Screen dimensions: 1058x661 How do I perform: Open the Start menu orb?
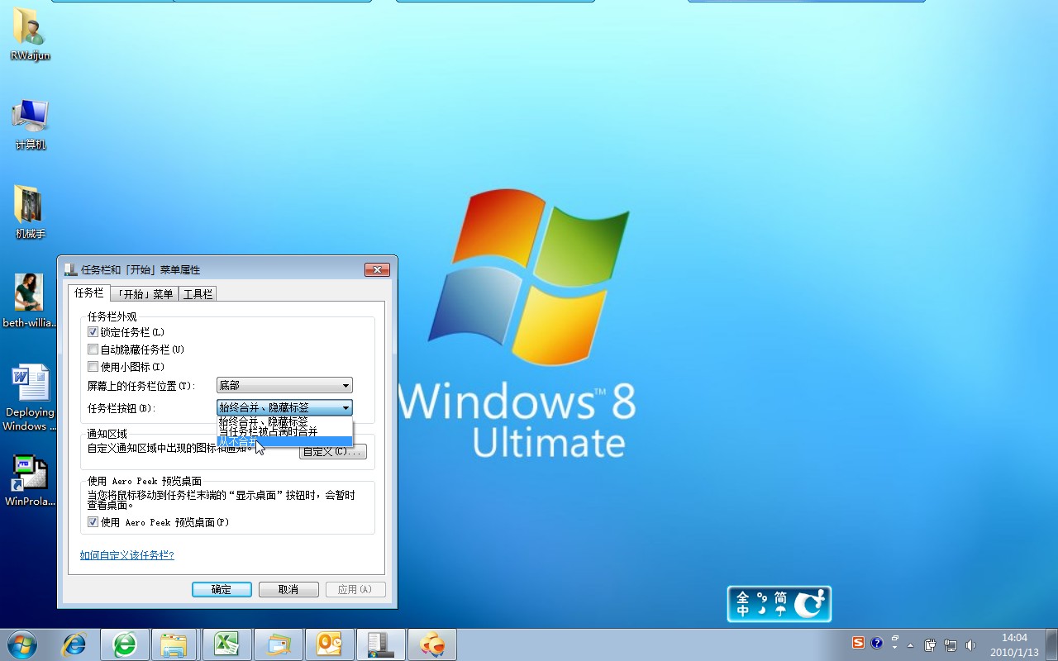[21, 644]
